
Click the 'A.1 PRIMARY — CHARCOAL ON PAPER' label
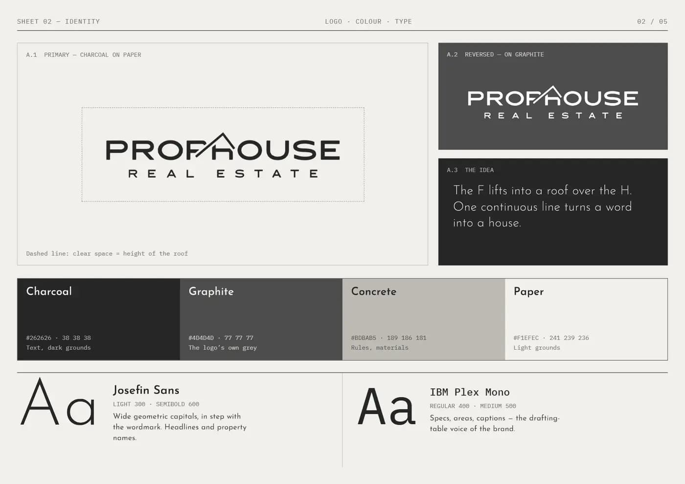[x=84, y=55]
